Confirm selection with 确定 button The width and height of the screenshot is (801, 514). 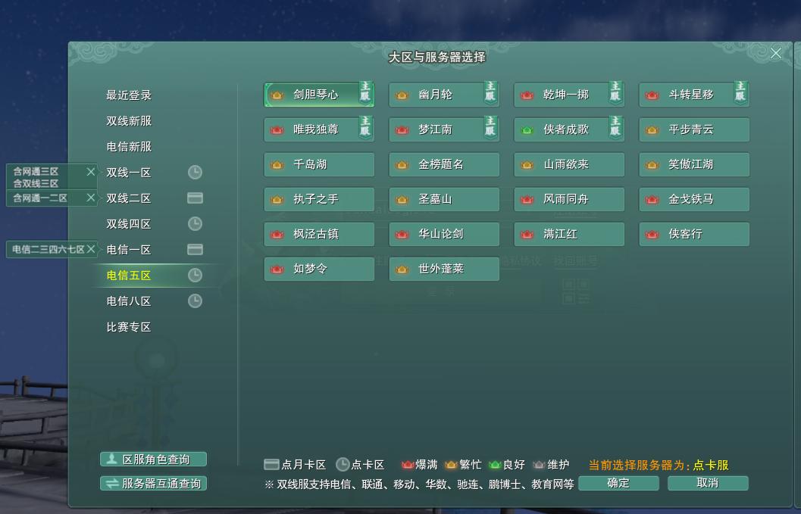point(618,483)
